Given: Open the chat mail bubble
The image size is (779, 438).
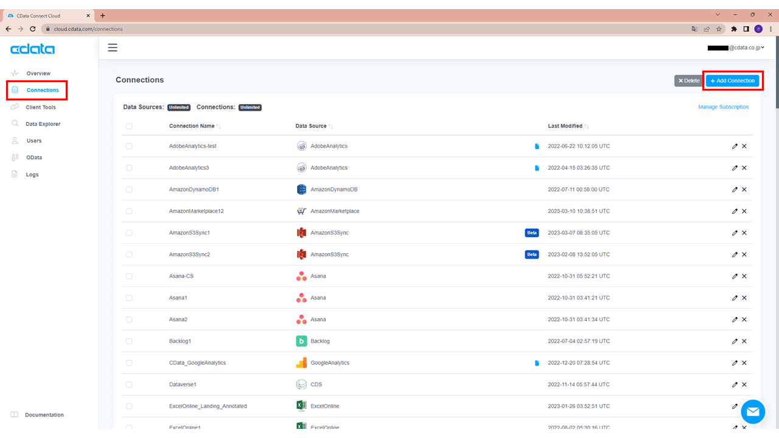Looking at the screenshot, I should 753,412.
